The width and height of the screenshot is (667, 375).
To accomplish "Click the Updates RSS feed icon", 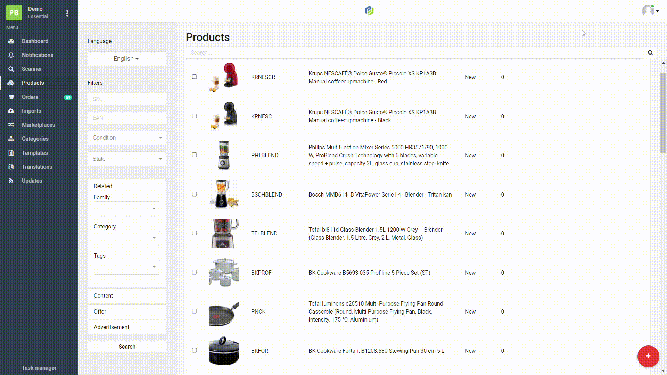I will coord(11,181).
